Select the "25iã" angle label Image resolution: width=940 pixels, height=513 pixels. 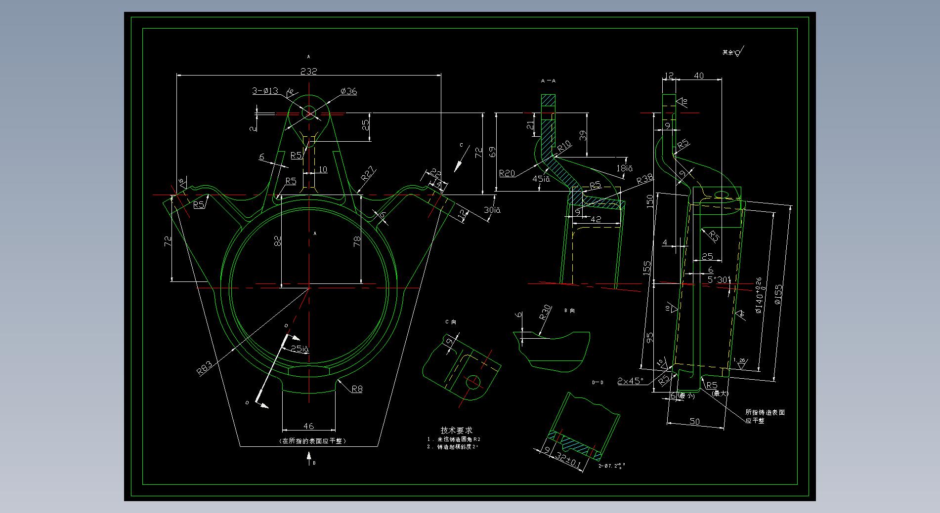(x=299, y=349)
